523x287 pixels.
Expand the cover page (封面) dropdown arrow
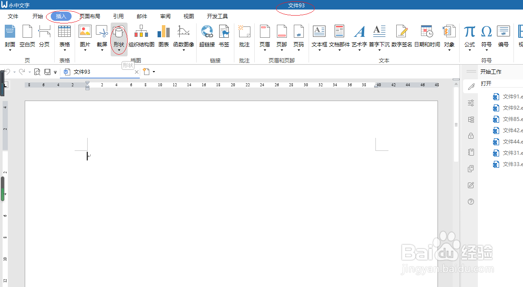pyautogui.click(x=10, y=50)
